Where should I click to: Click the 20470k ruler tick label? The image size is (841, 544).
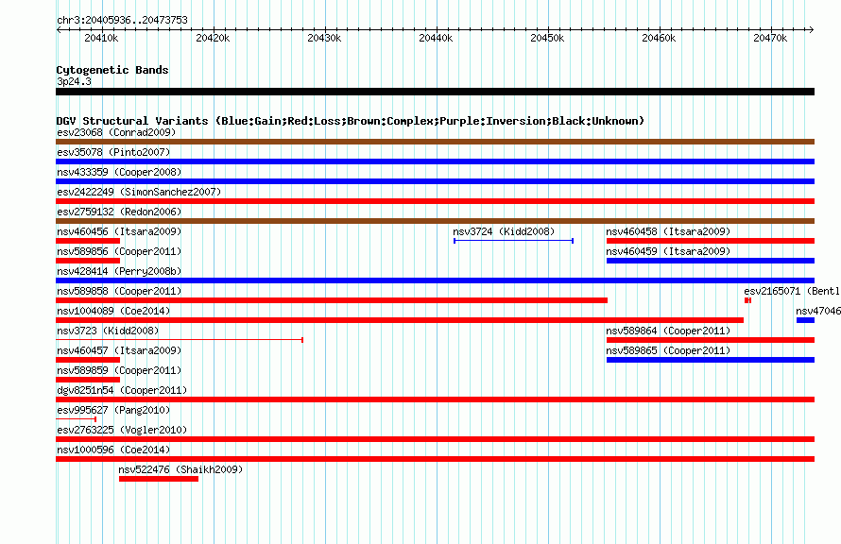[x=771, y=38]
